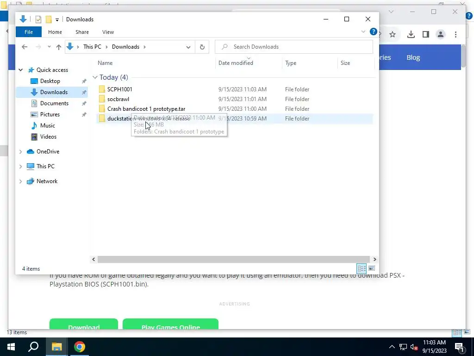Select Documents in navigation pane
The height and width of the screenshot is (356, 474).
click(55, 103)
